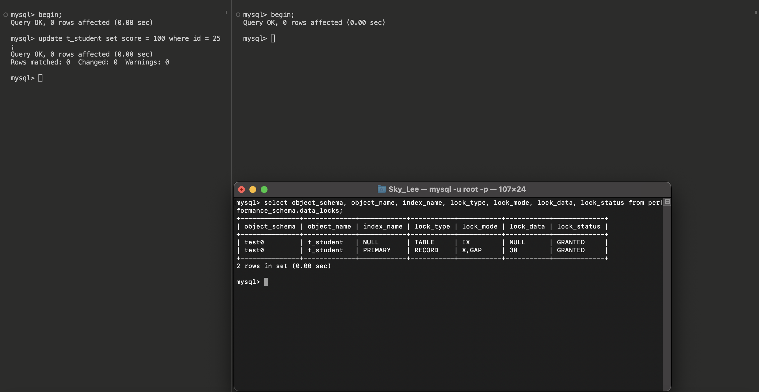Click the PRIMARY index_name cell
759x392 pixels.
tap(377, 250)
